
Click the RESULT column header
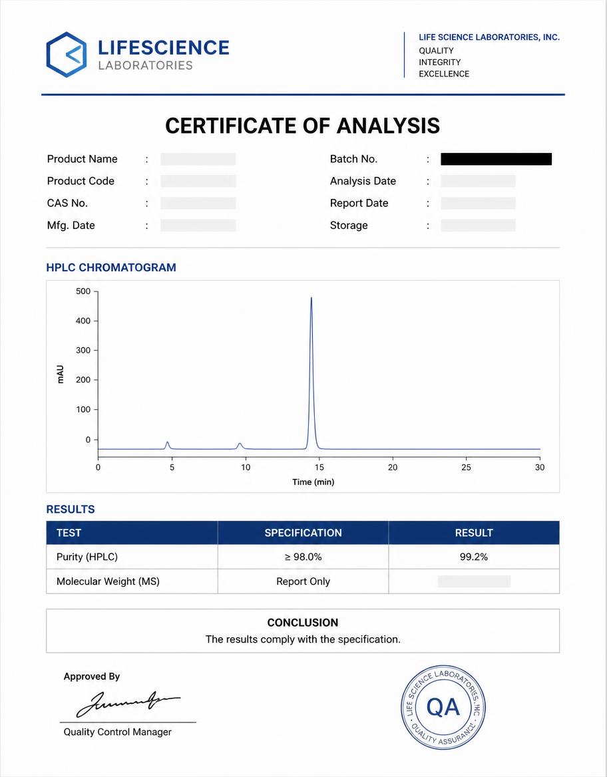(x=474, y=533)
